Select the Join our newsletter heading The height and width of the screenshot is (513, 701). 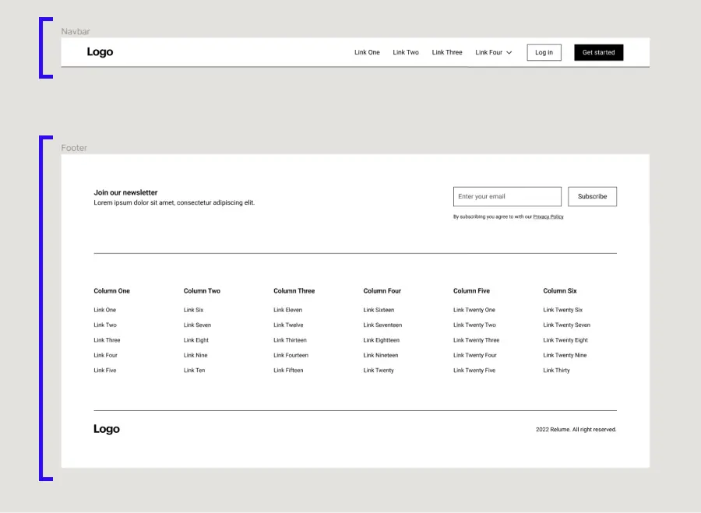click(125, 192)
